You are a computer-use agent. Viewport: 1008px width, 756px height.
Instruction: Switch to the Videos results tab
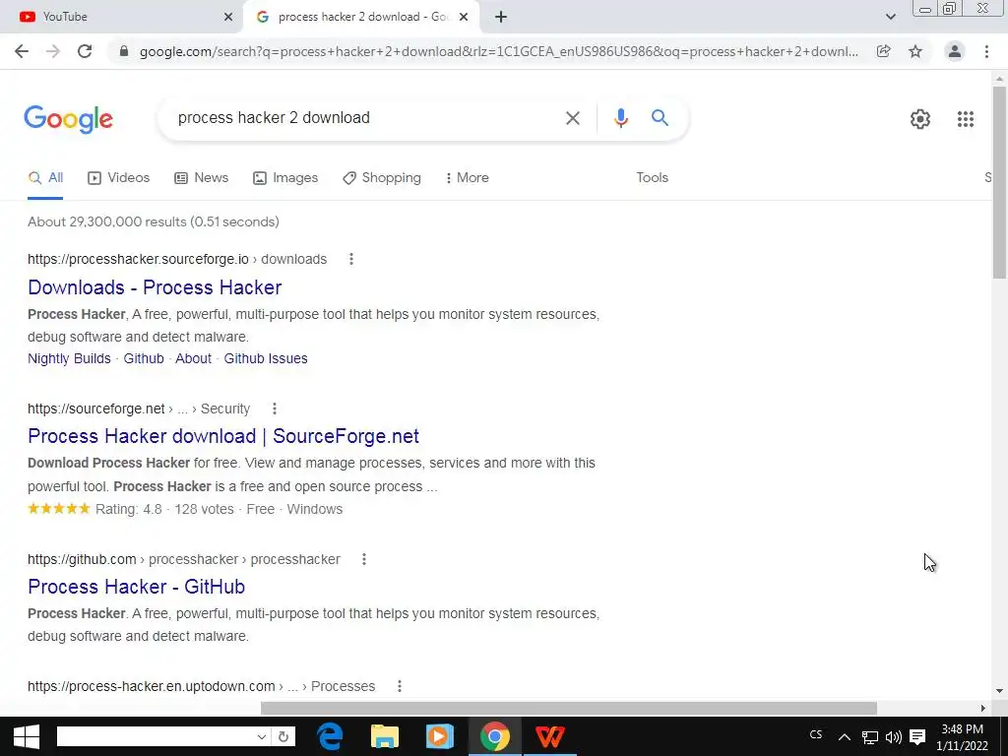pyautogui.click(x=119, y=178)
